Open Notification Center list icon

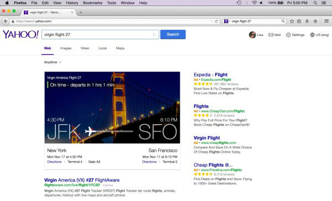[x=324, y=3]
